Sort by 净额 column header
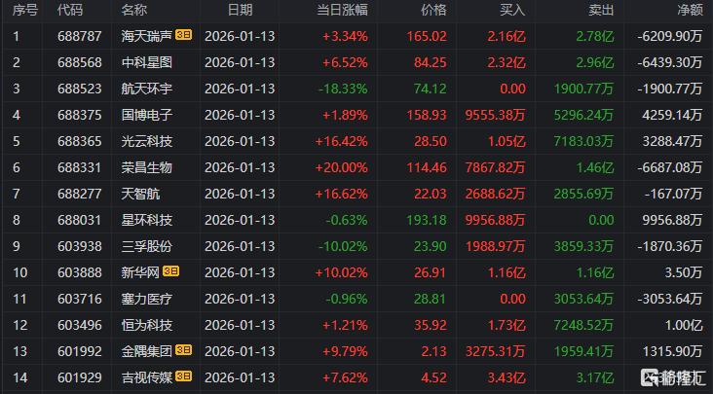The height and width of the screenshot is (394, 713). tap(690, 10)
